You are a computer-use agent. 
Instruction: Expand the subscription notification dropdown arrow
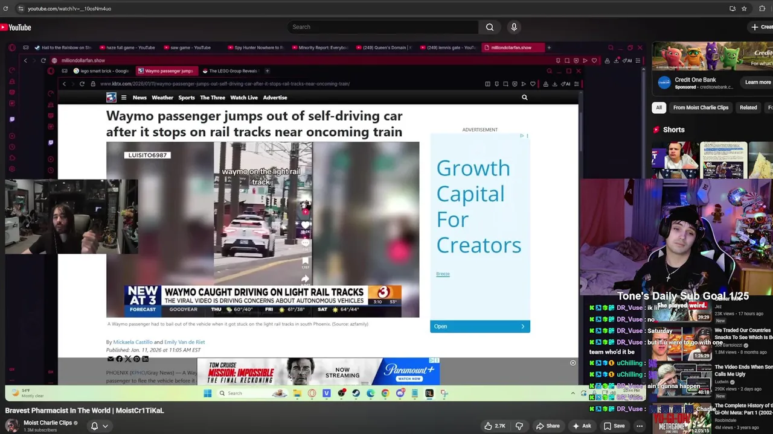click(105, 426)
